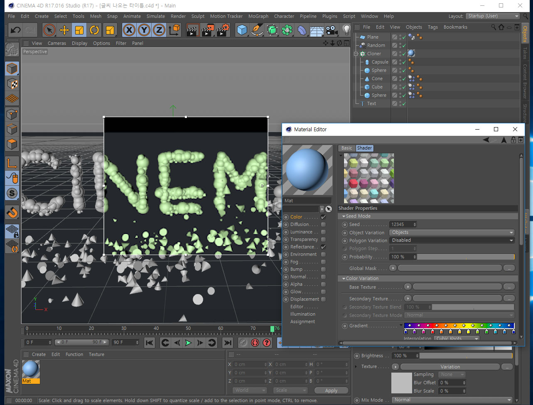Collapse the Color Variation section
Screen dimensions: 533x405
pos(344,279)
